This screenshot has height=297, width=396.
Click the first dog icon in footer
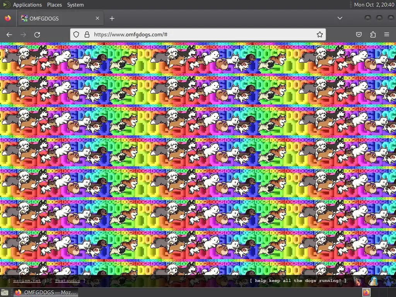pos(357,281)
